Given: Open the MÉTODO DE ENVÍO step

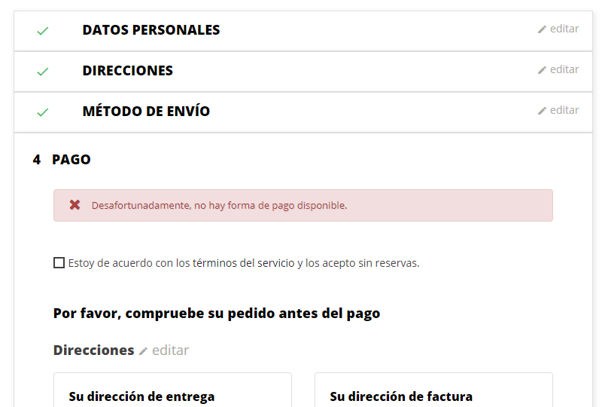Looking at the screenshot, I should tap(146, 112).
